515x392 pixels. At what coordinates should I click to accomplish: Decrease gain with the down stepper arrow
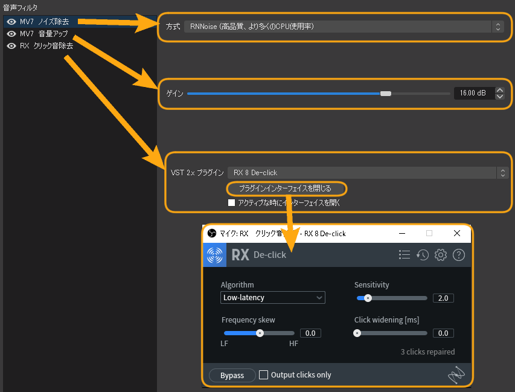[499, 97]
